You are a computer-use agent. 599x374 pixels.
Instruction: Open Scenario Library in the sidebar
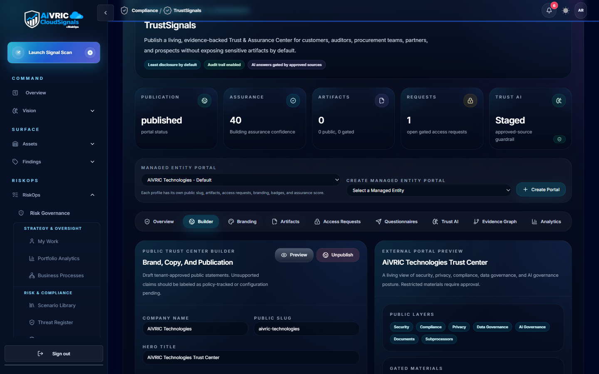point(57,305)
